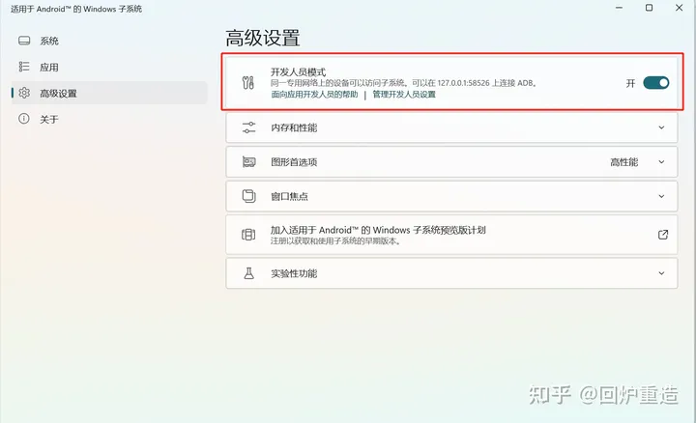Click the 高级设置 page heading

point(262,38)
